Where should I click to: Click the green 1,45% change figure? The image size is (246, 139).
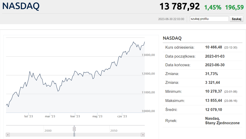213,7
